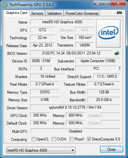This screenshot has height=158, width=128.
Task: Click the BIOS Version field
Action: [x=71, y=53]
